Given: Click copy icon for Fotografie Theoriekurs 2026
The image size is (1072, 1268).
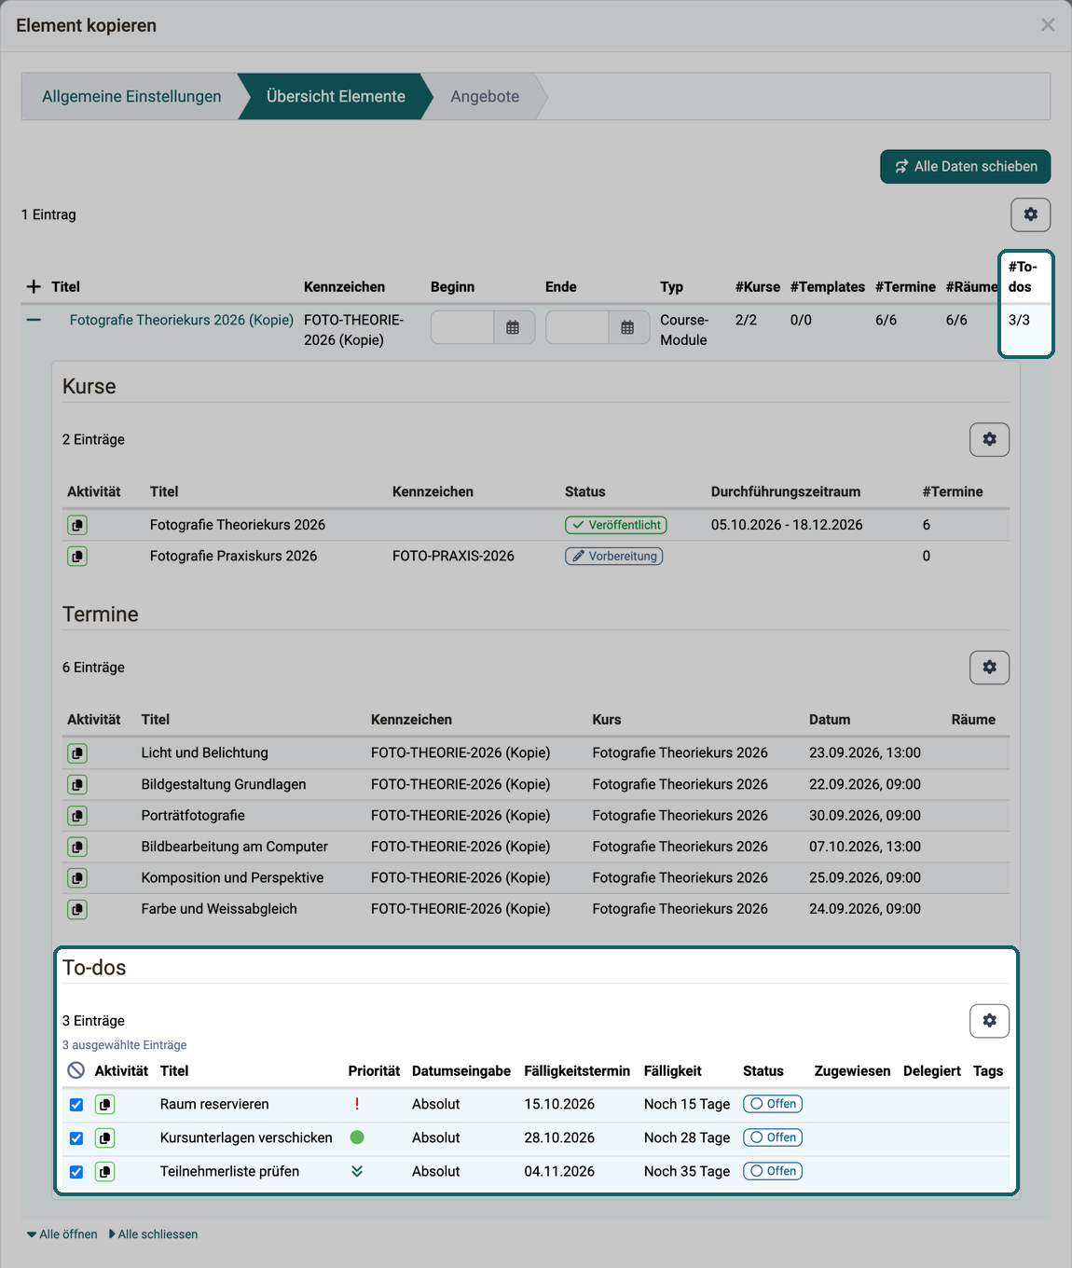Looking at the screenshot, I should (77, 525).
